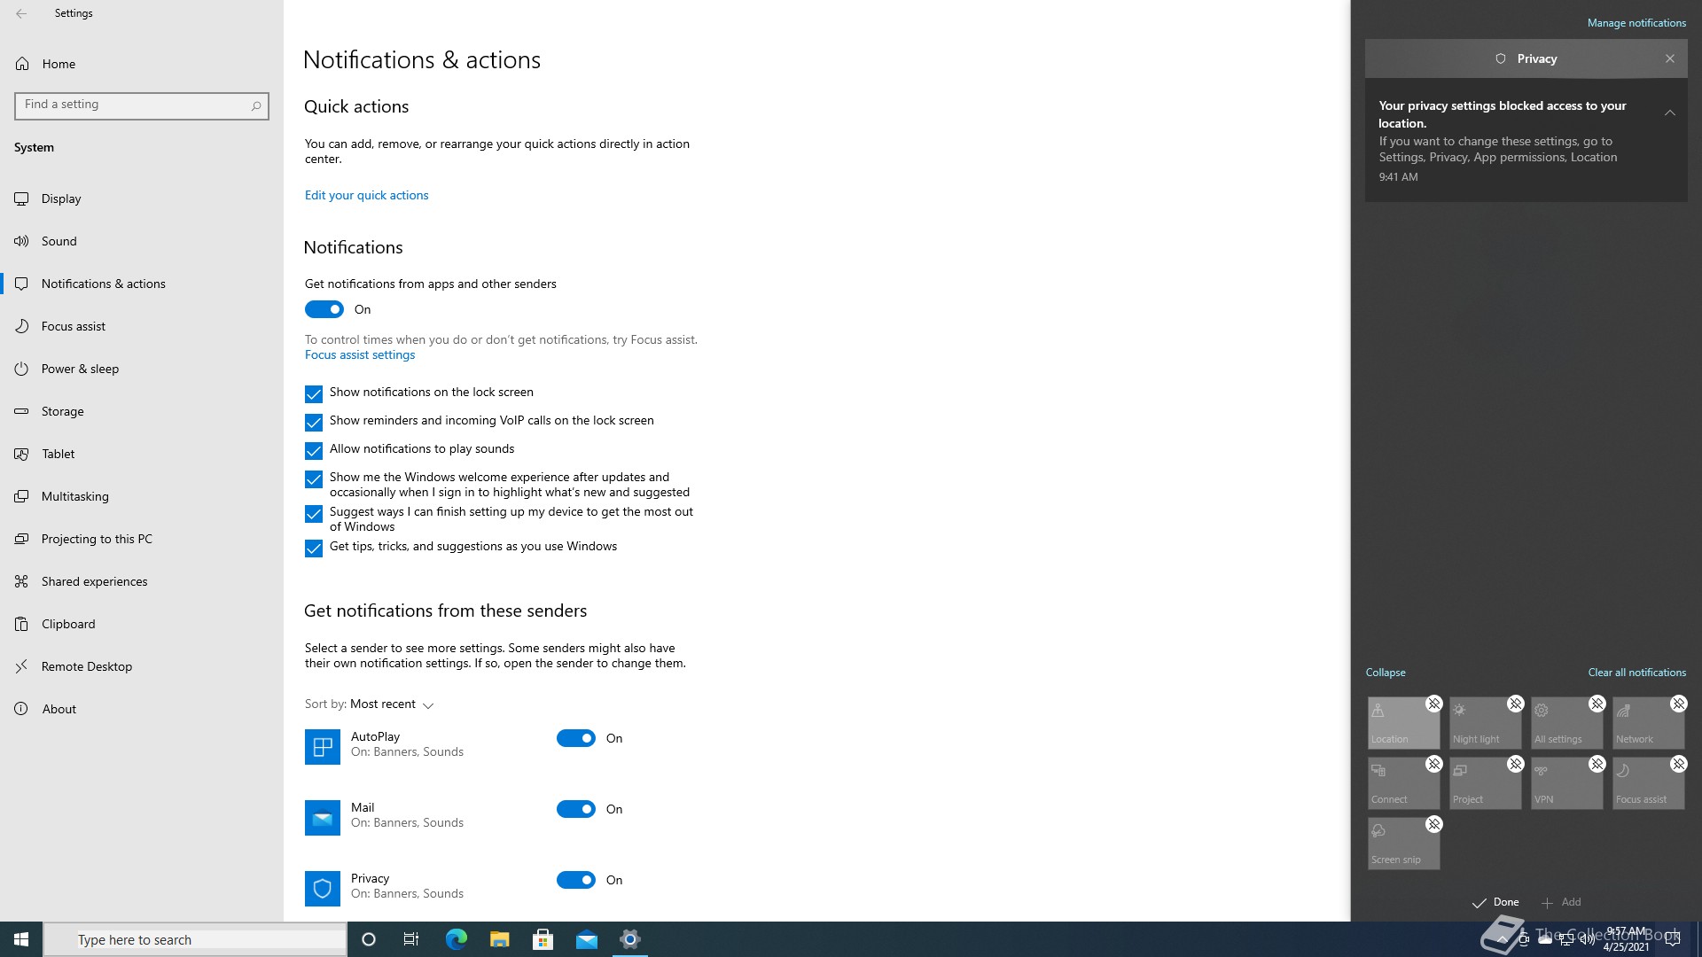The width and height of the screenshot is (1702, 957).
Task: Click the AutoPlay app icon
Action: [323, 747]
